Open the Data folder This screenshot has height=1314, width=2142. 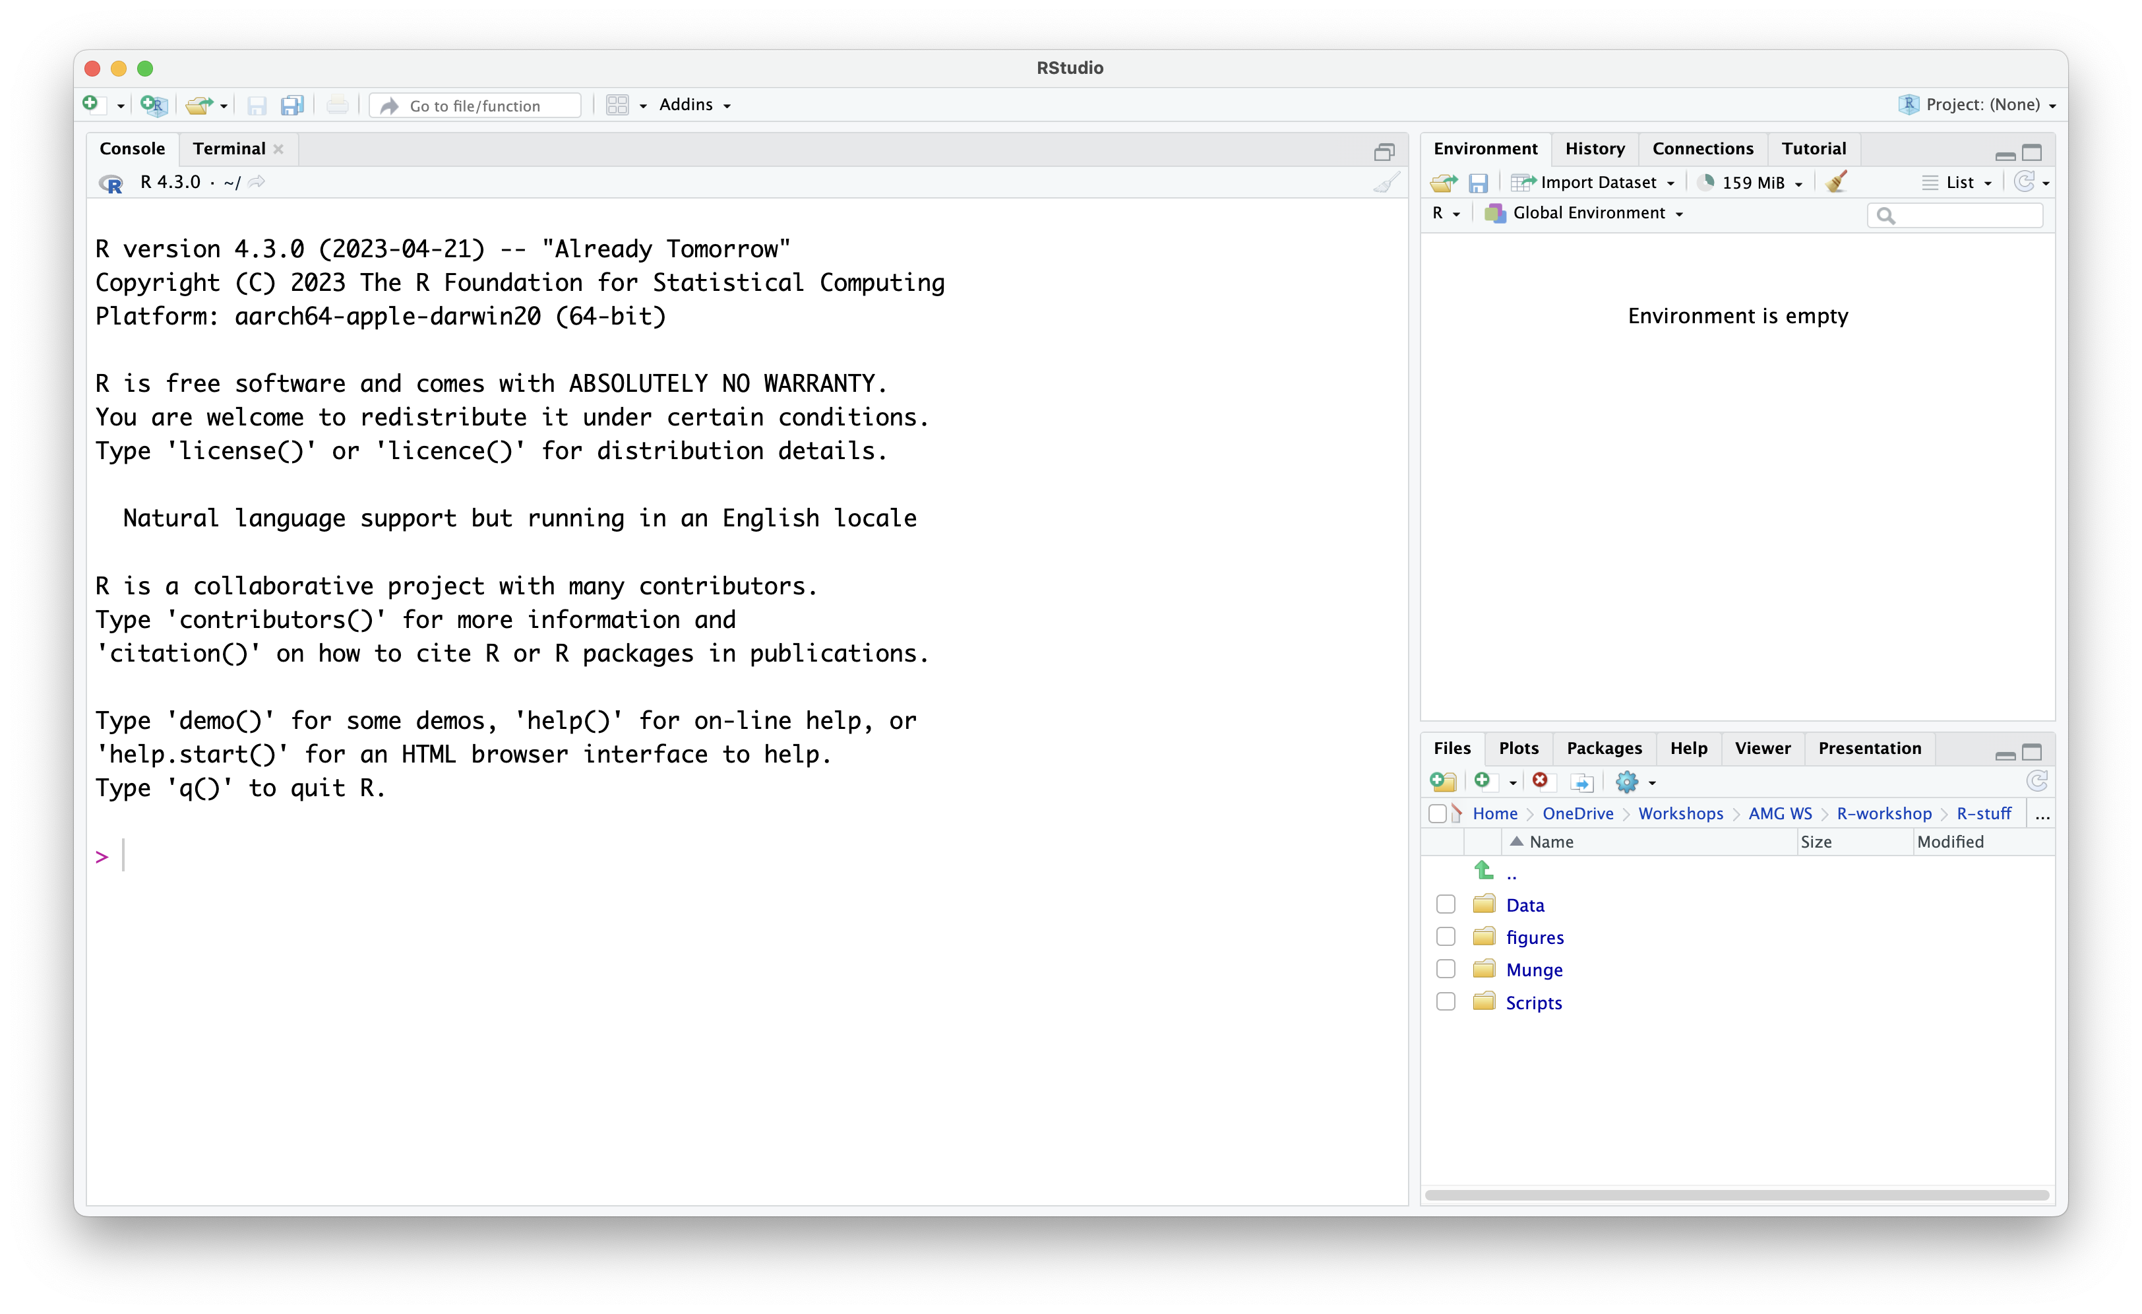(1525, 905)
